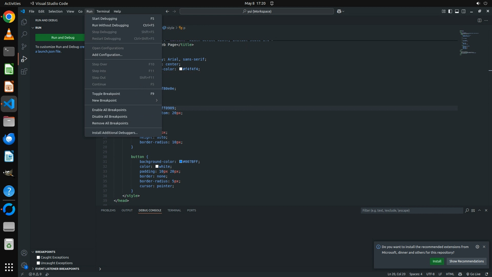The height and width of the screenshot is (277, 492).
Task: Toggle Panel visibility layout icon
Action: pos(457,11)
